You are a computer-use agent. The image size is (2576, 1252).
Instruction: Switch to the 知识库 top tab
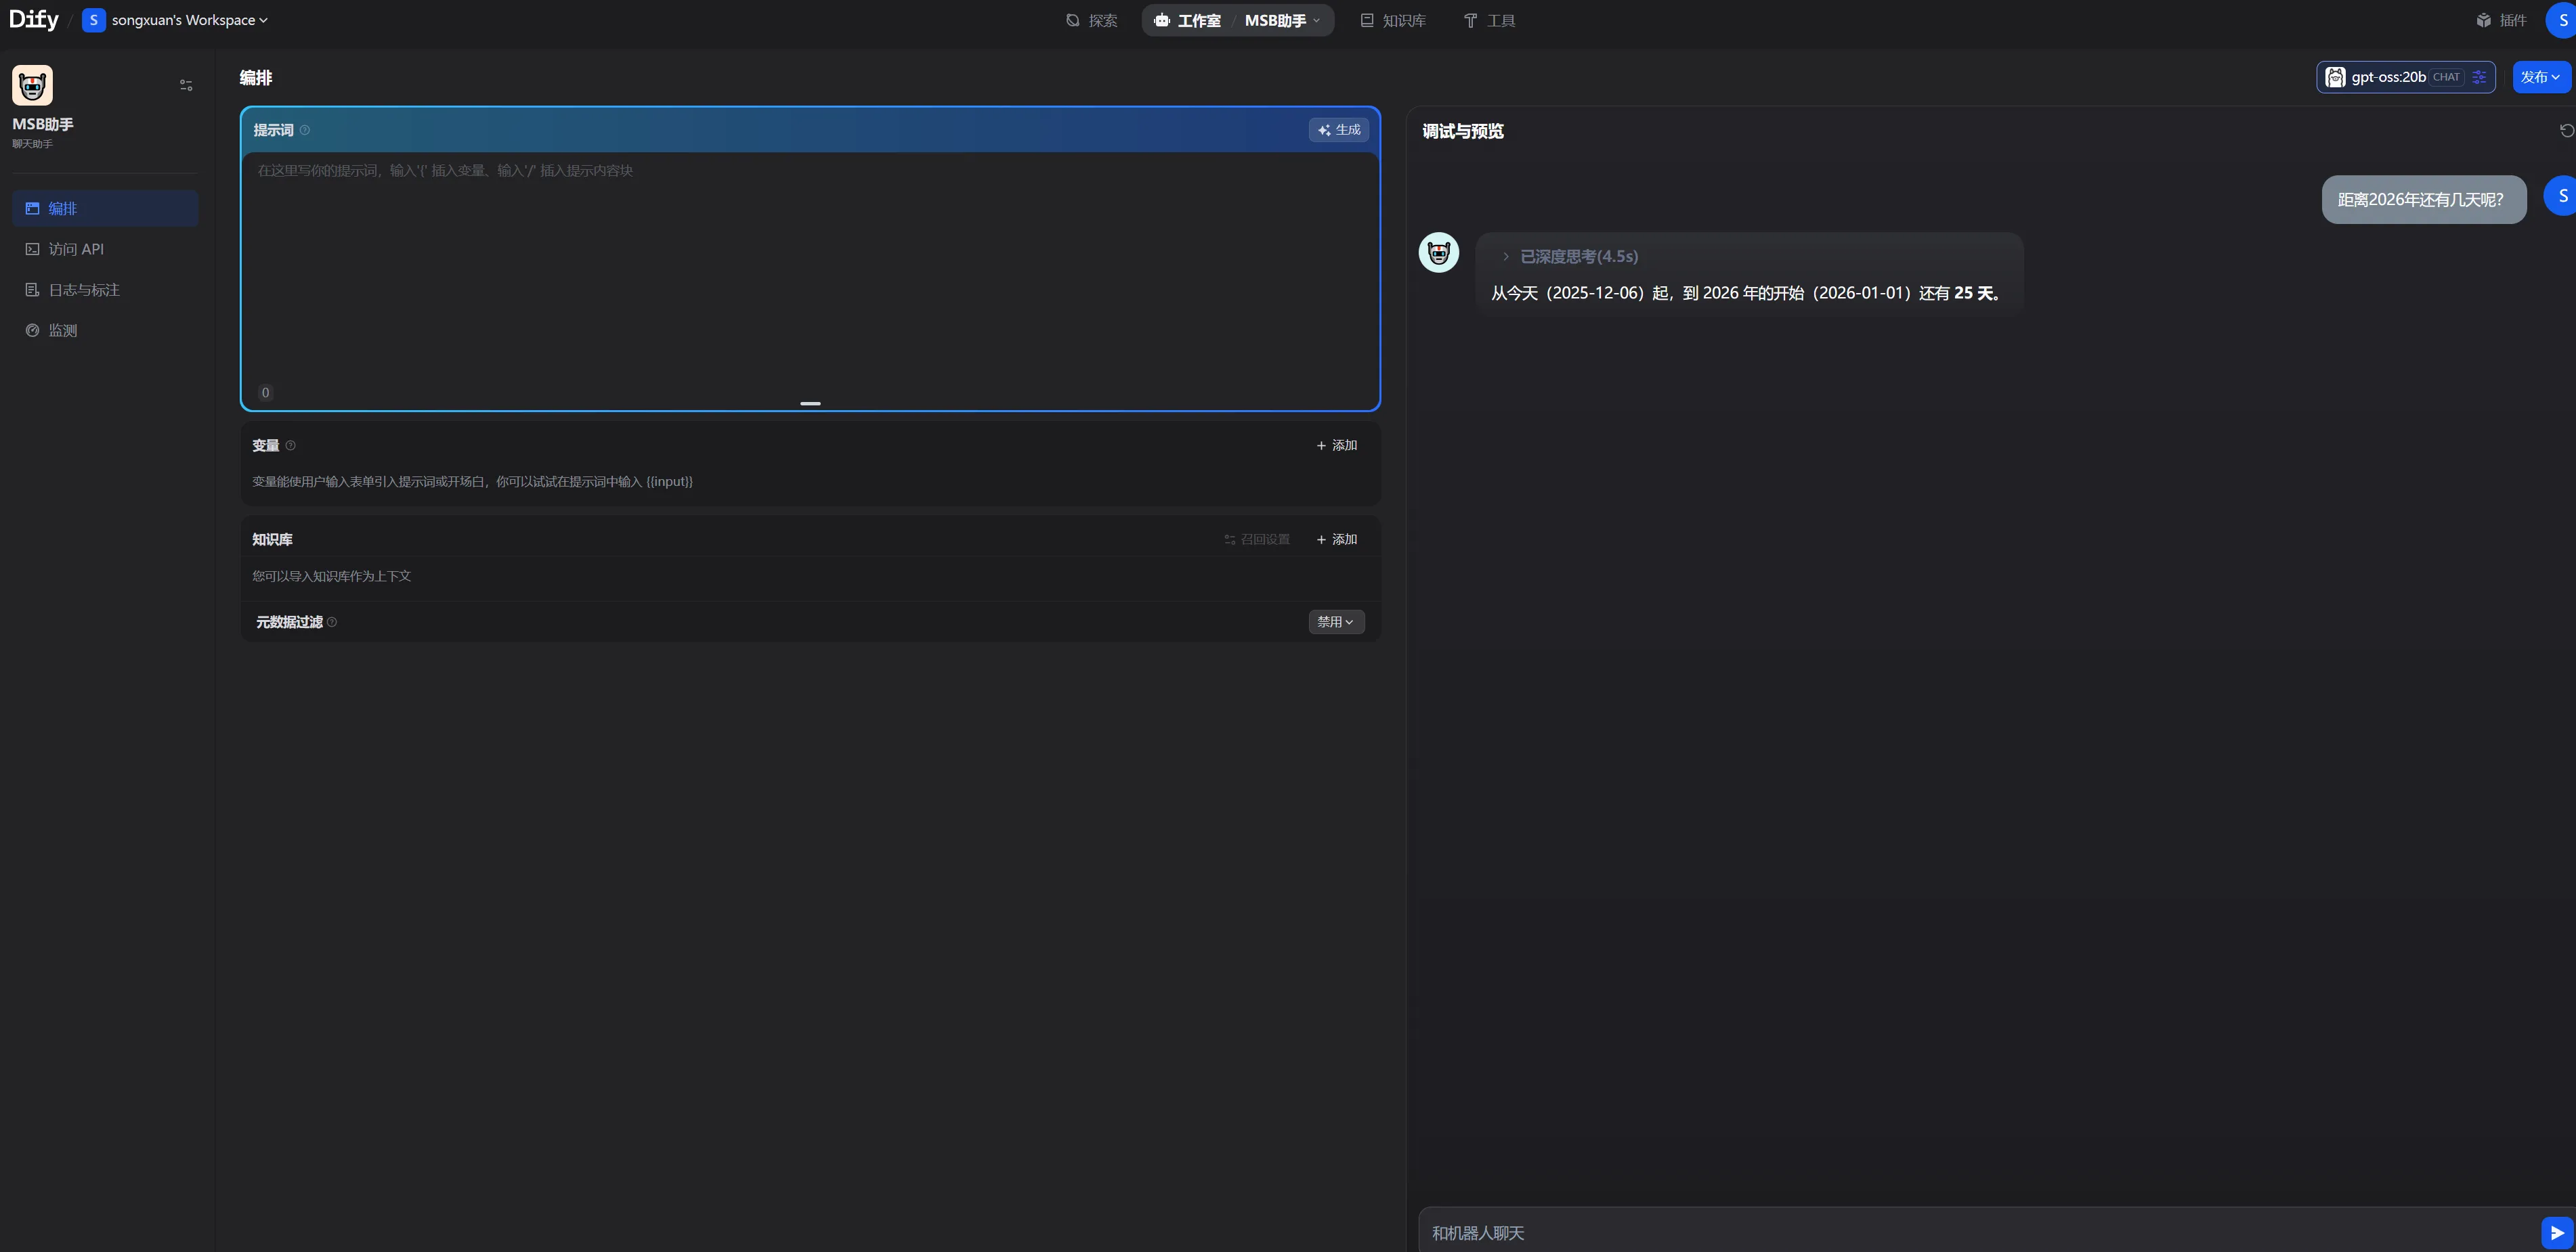1393,20
